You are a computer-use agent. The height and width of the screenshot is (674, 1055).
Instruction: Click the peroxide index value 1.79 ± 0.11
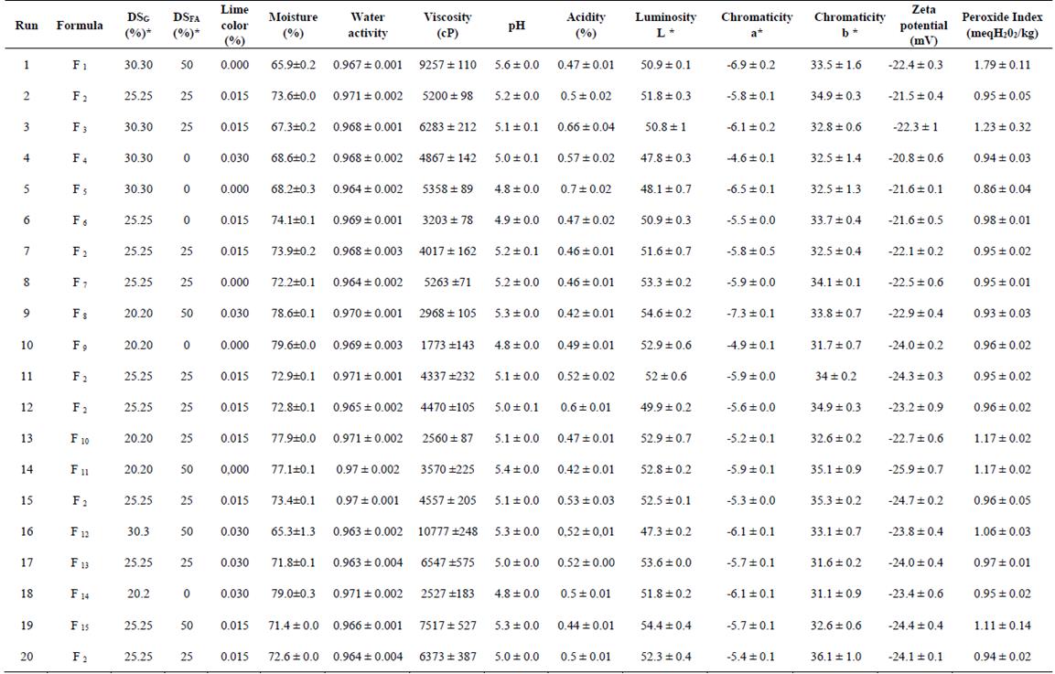tap(1002, 65)
